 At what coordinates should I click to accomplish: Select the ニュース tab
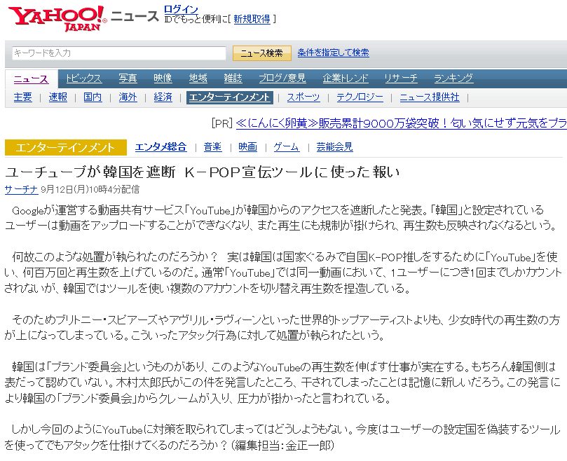(31, 79)
